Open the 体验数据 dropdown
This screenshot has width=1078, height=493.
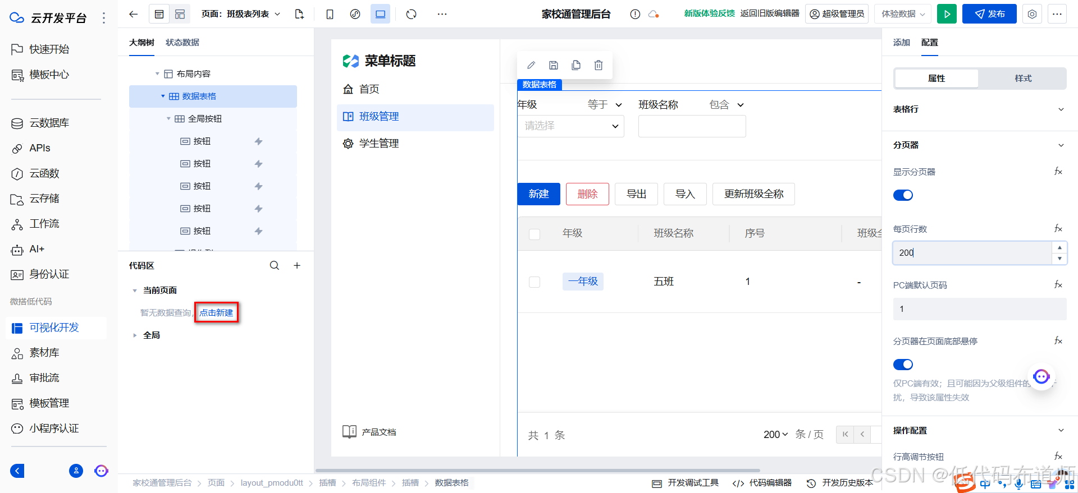pos(903,14)
